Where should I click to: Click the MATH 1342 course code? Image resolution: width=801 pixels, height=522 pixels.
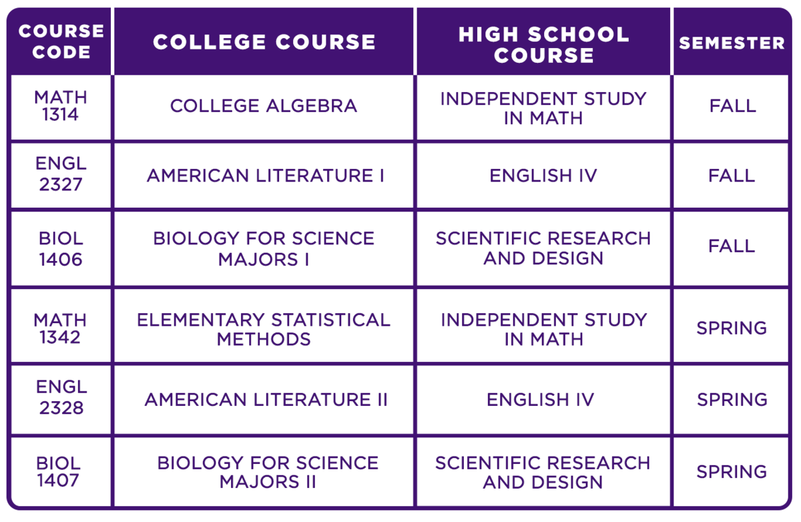pyautogui.click(x=61, y=328)
